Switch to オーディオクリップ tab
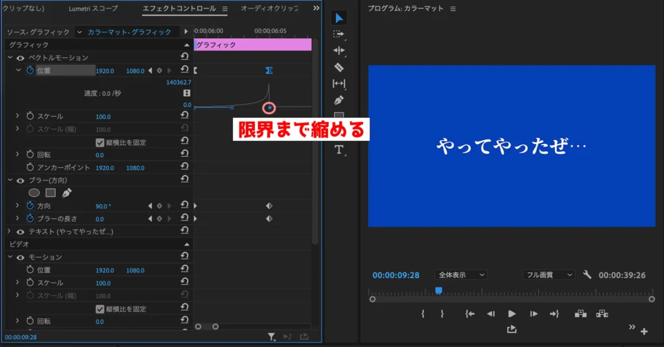This screenshot has width=664, height=347. tap(269, 8)
